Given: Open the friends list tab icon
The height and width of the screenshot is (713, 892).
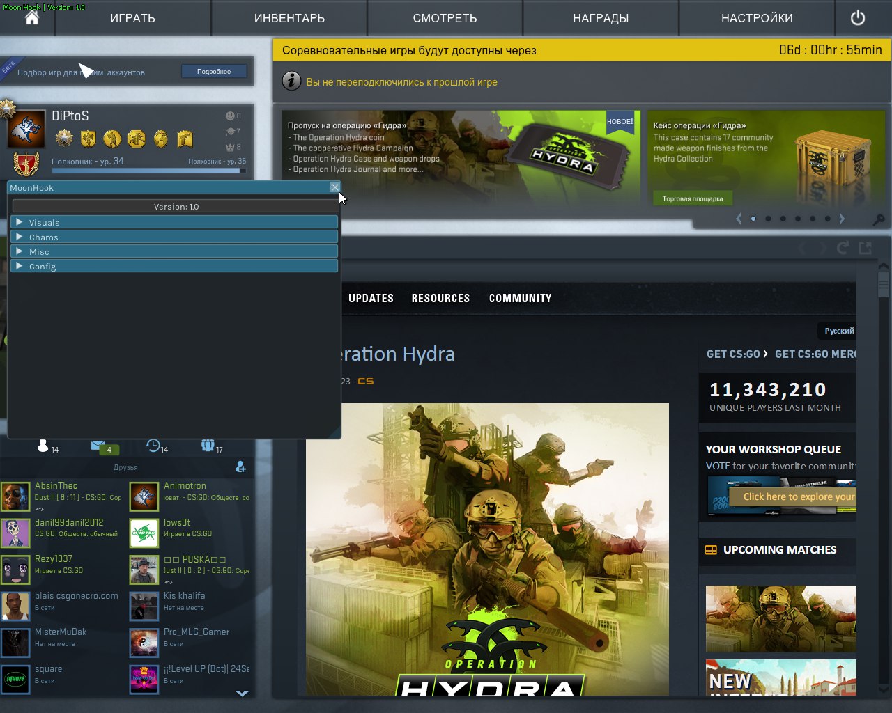Looking at the screenshot, I should 44,446.
